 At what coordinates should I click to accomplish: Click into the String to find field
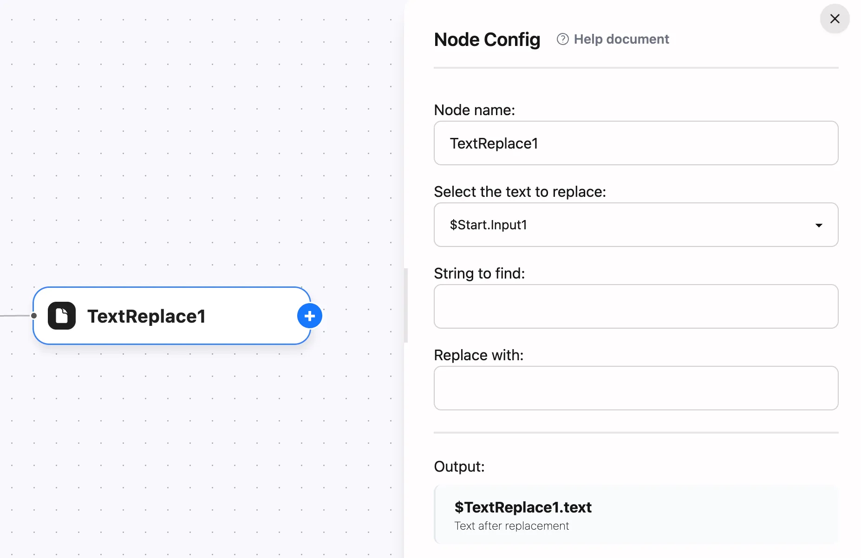pos(635,307)
